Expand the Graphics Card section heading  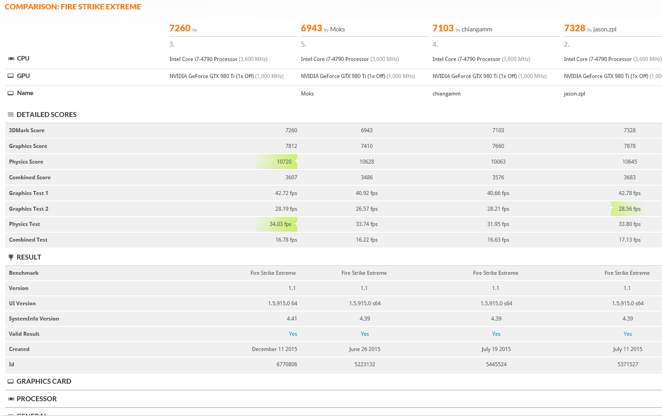[44, 381]
